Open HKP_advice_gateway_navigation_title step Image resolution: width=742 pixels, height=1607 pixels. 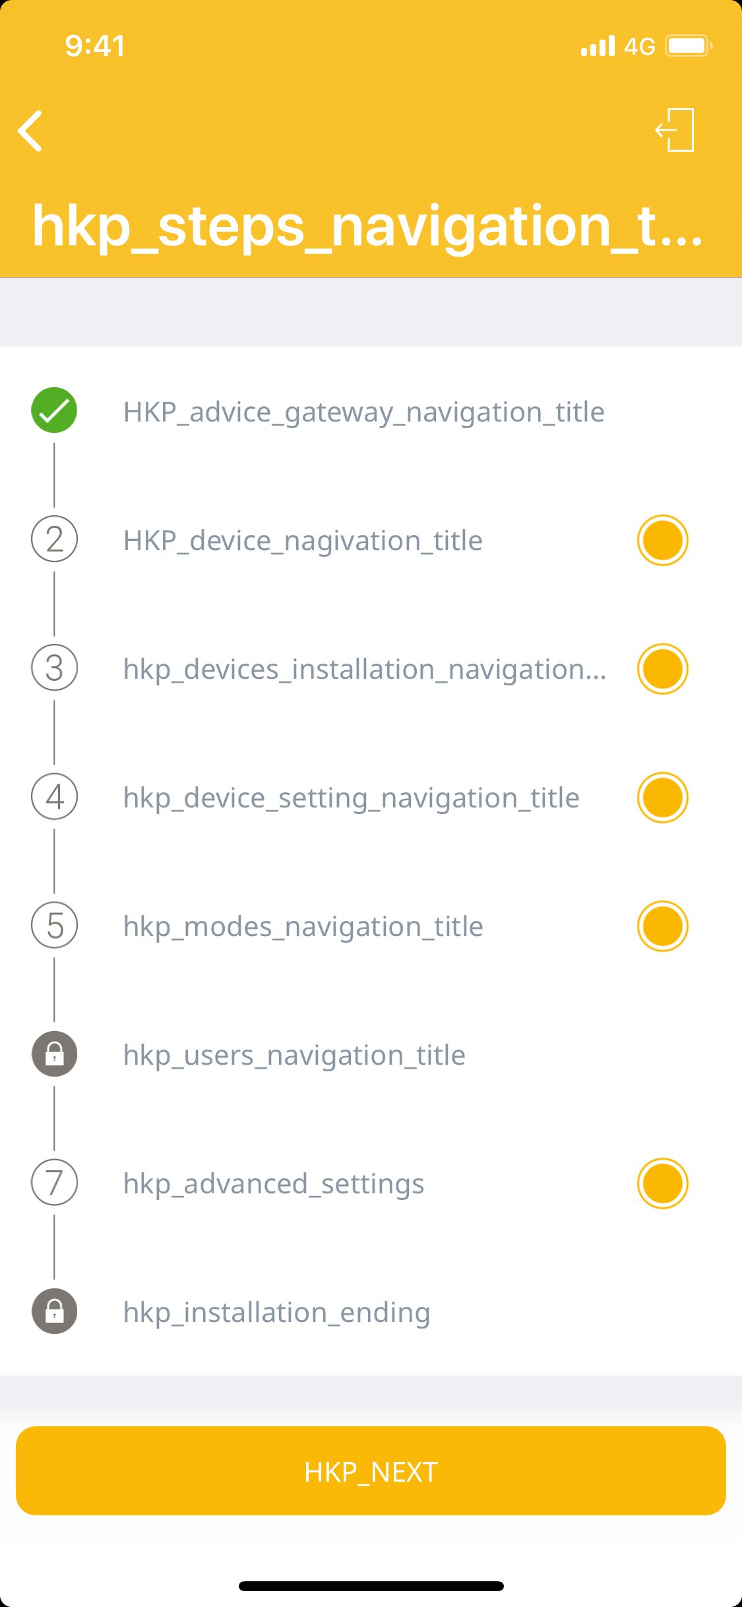[363, 412]
